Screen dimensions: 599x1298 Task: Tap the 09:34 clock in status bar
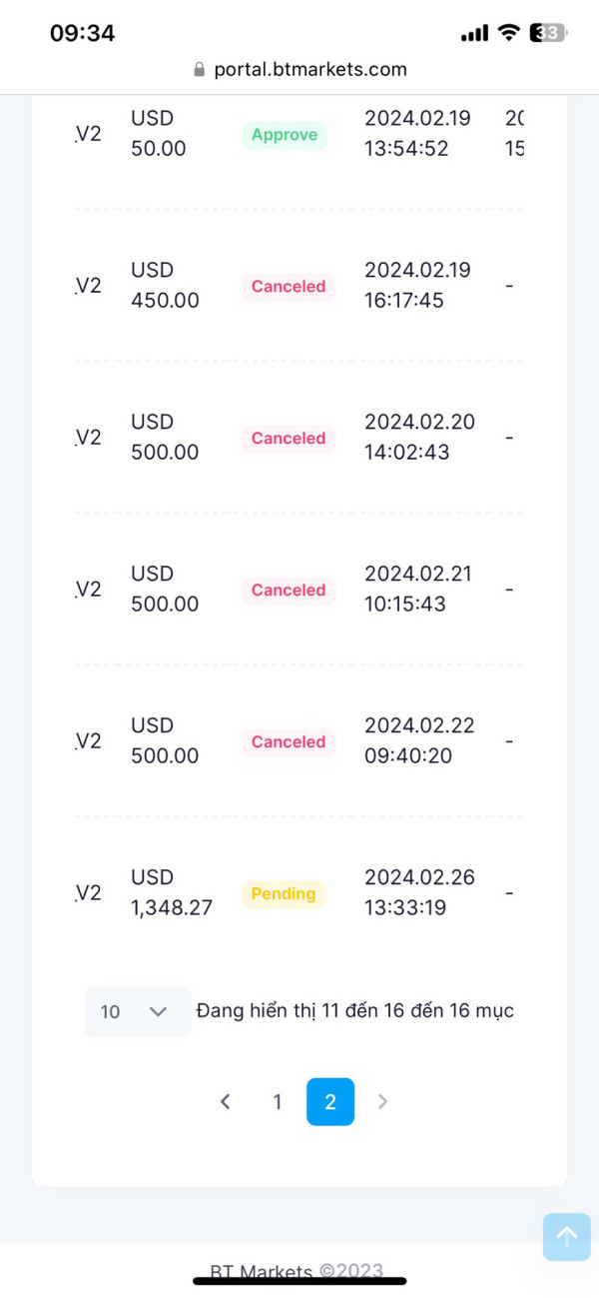[x=82, y=33]
